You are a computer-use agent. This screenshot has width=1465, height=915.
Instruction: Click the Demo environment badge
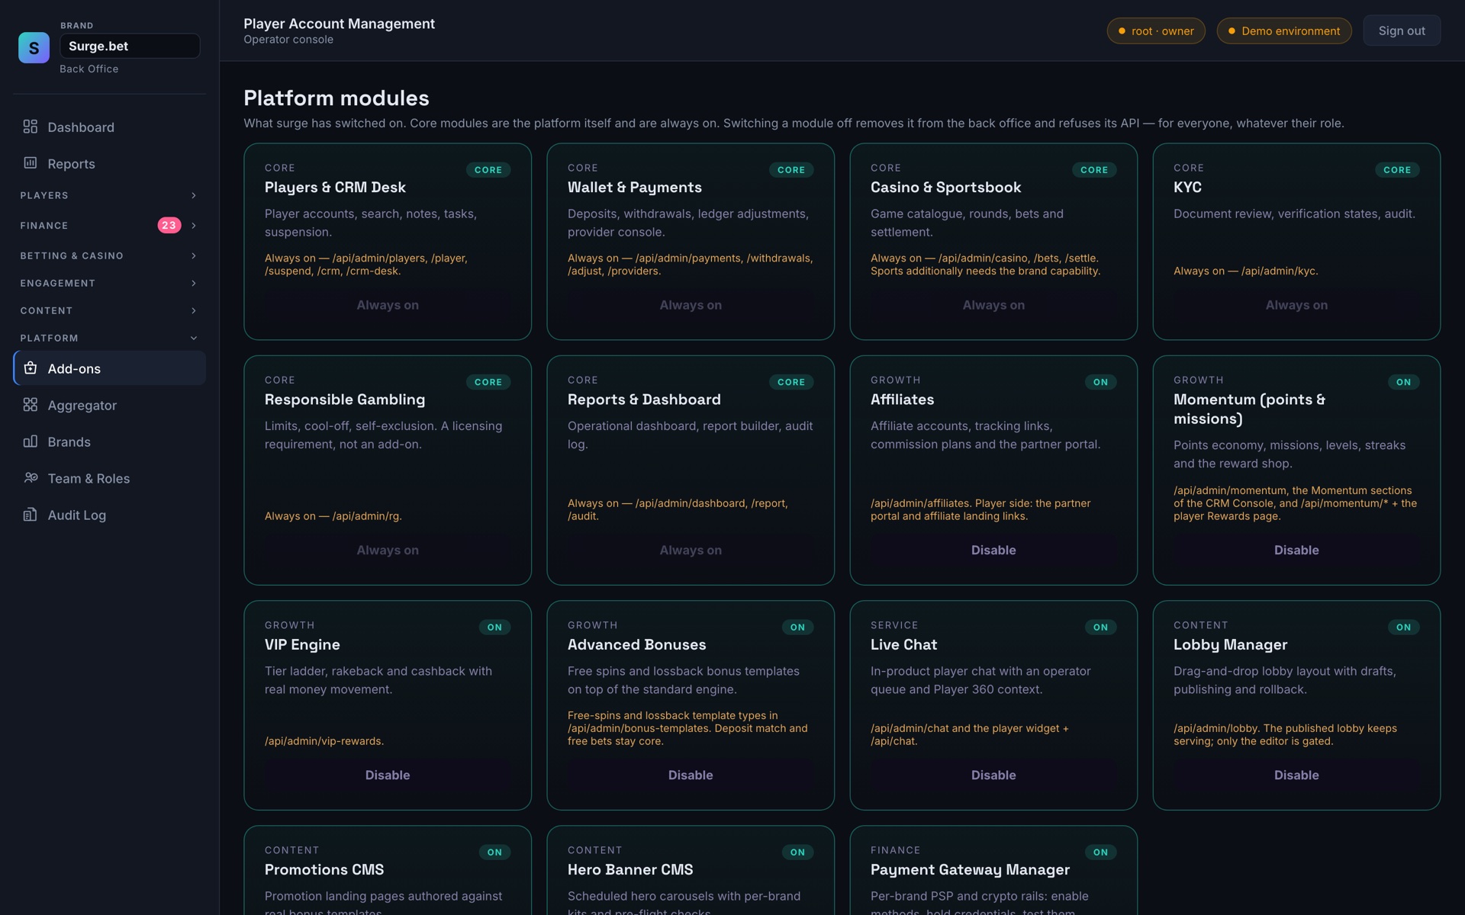(1284, 30)
